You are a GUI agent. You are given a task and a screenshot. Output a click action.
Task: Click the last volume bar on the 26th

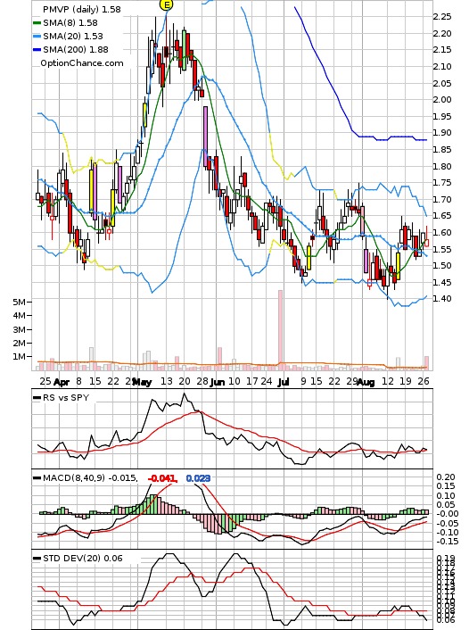point(426,363)
